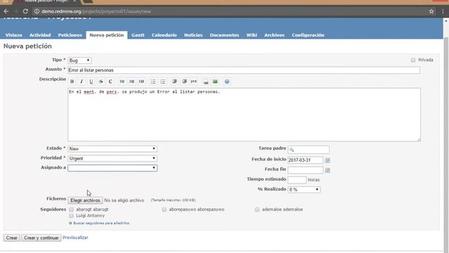Open the Tipo dropdown showing Bug
449x253 pixels.
tap(79, 60)
